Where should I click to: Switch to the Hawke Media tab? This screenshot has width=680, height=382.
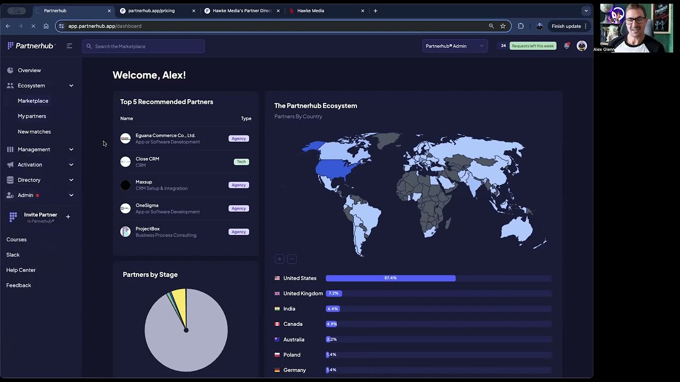tap(327, 11)
